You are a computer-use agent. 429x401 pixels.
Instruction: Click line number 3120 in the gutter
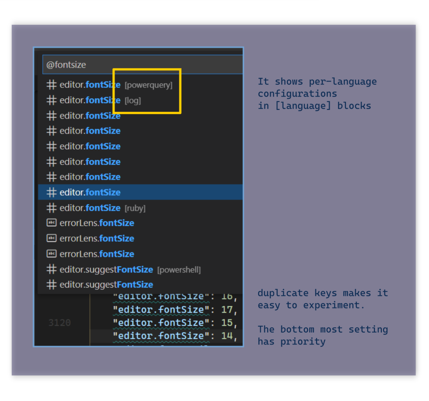tap(60, 323)
